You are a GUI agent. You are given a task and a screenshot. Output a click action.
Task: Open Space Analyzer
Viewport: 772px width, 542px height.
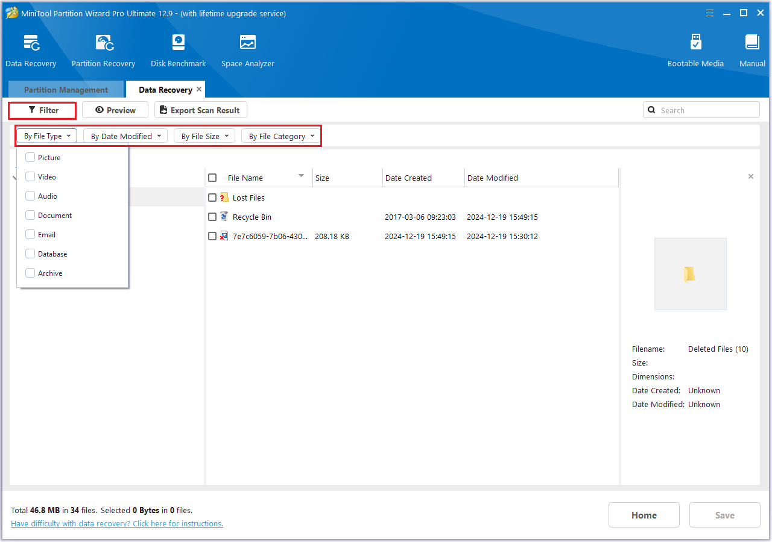[x=248, y=43]
